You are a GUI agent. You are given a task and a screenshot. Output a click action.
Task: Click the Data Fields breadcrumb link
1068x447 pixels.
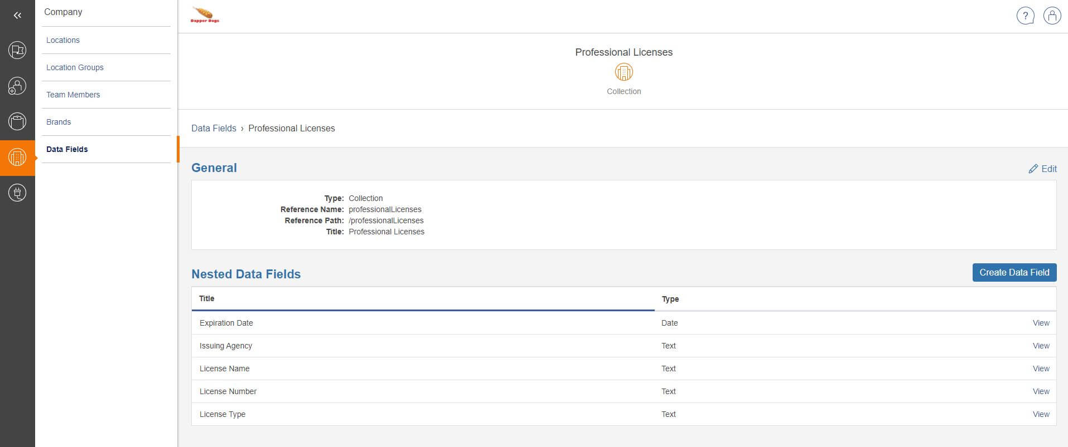[214, 128]
